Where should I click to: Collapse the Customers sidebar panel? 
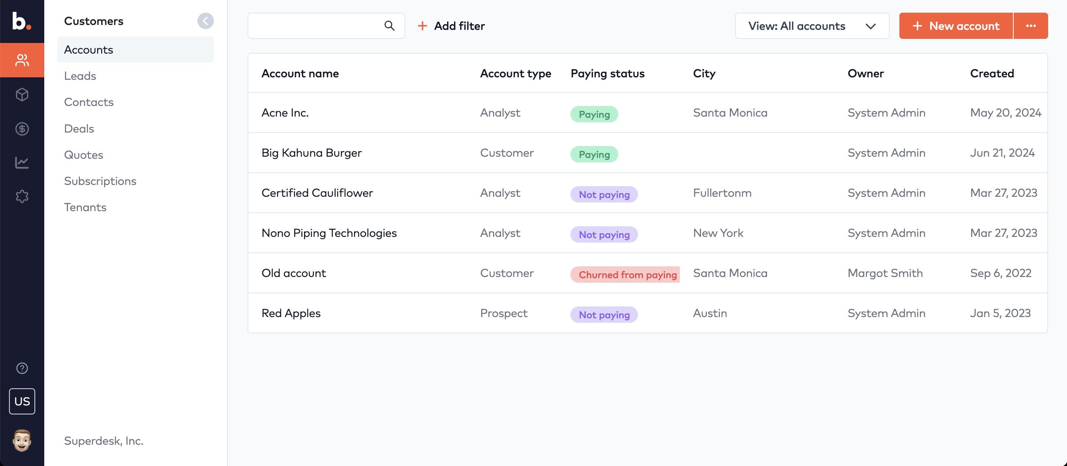pyautogui.click(x=205, y=21)
